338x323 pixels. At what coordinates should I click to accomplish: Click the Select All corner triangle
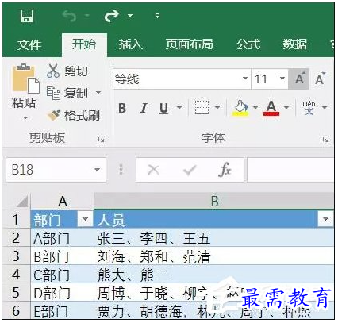pos(22,202)
